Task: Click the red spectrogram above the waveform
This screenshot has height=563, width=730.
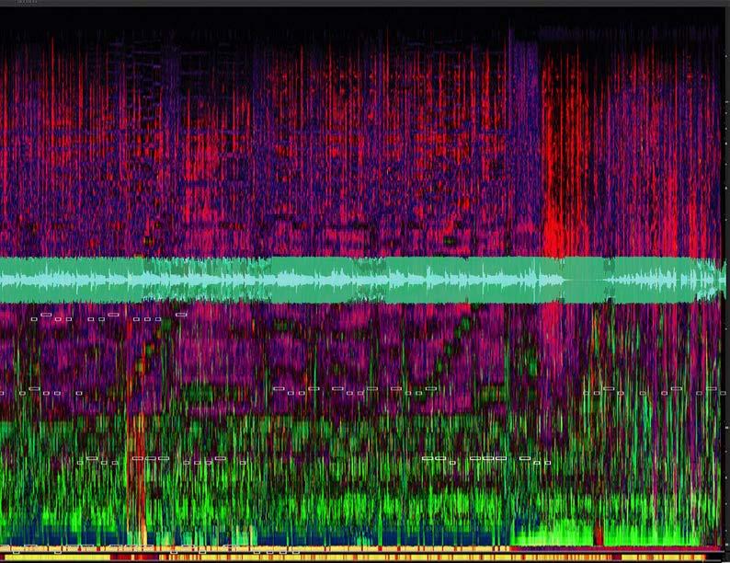Action: tap(362, 140)
